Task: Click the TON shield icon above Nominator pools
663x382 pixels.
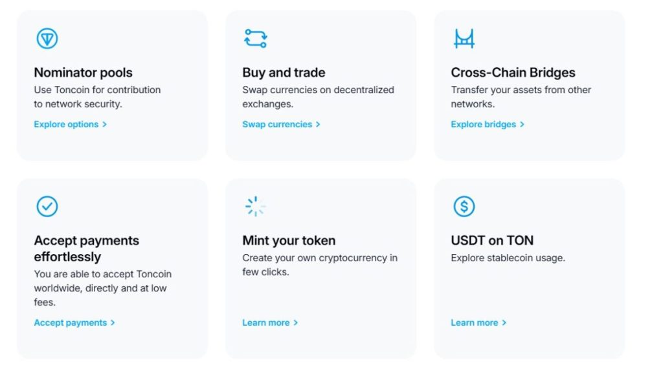Action: [47, 38]
